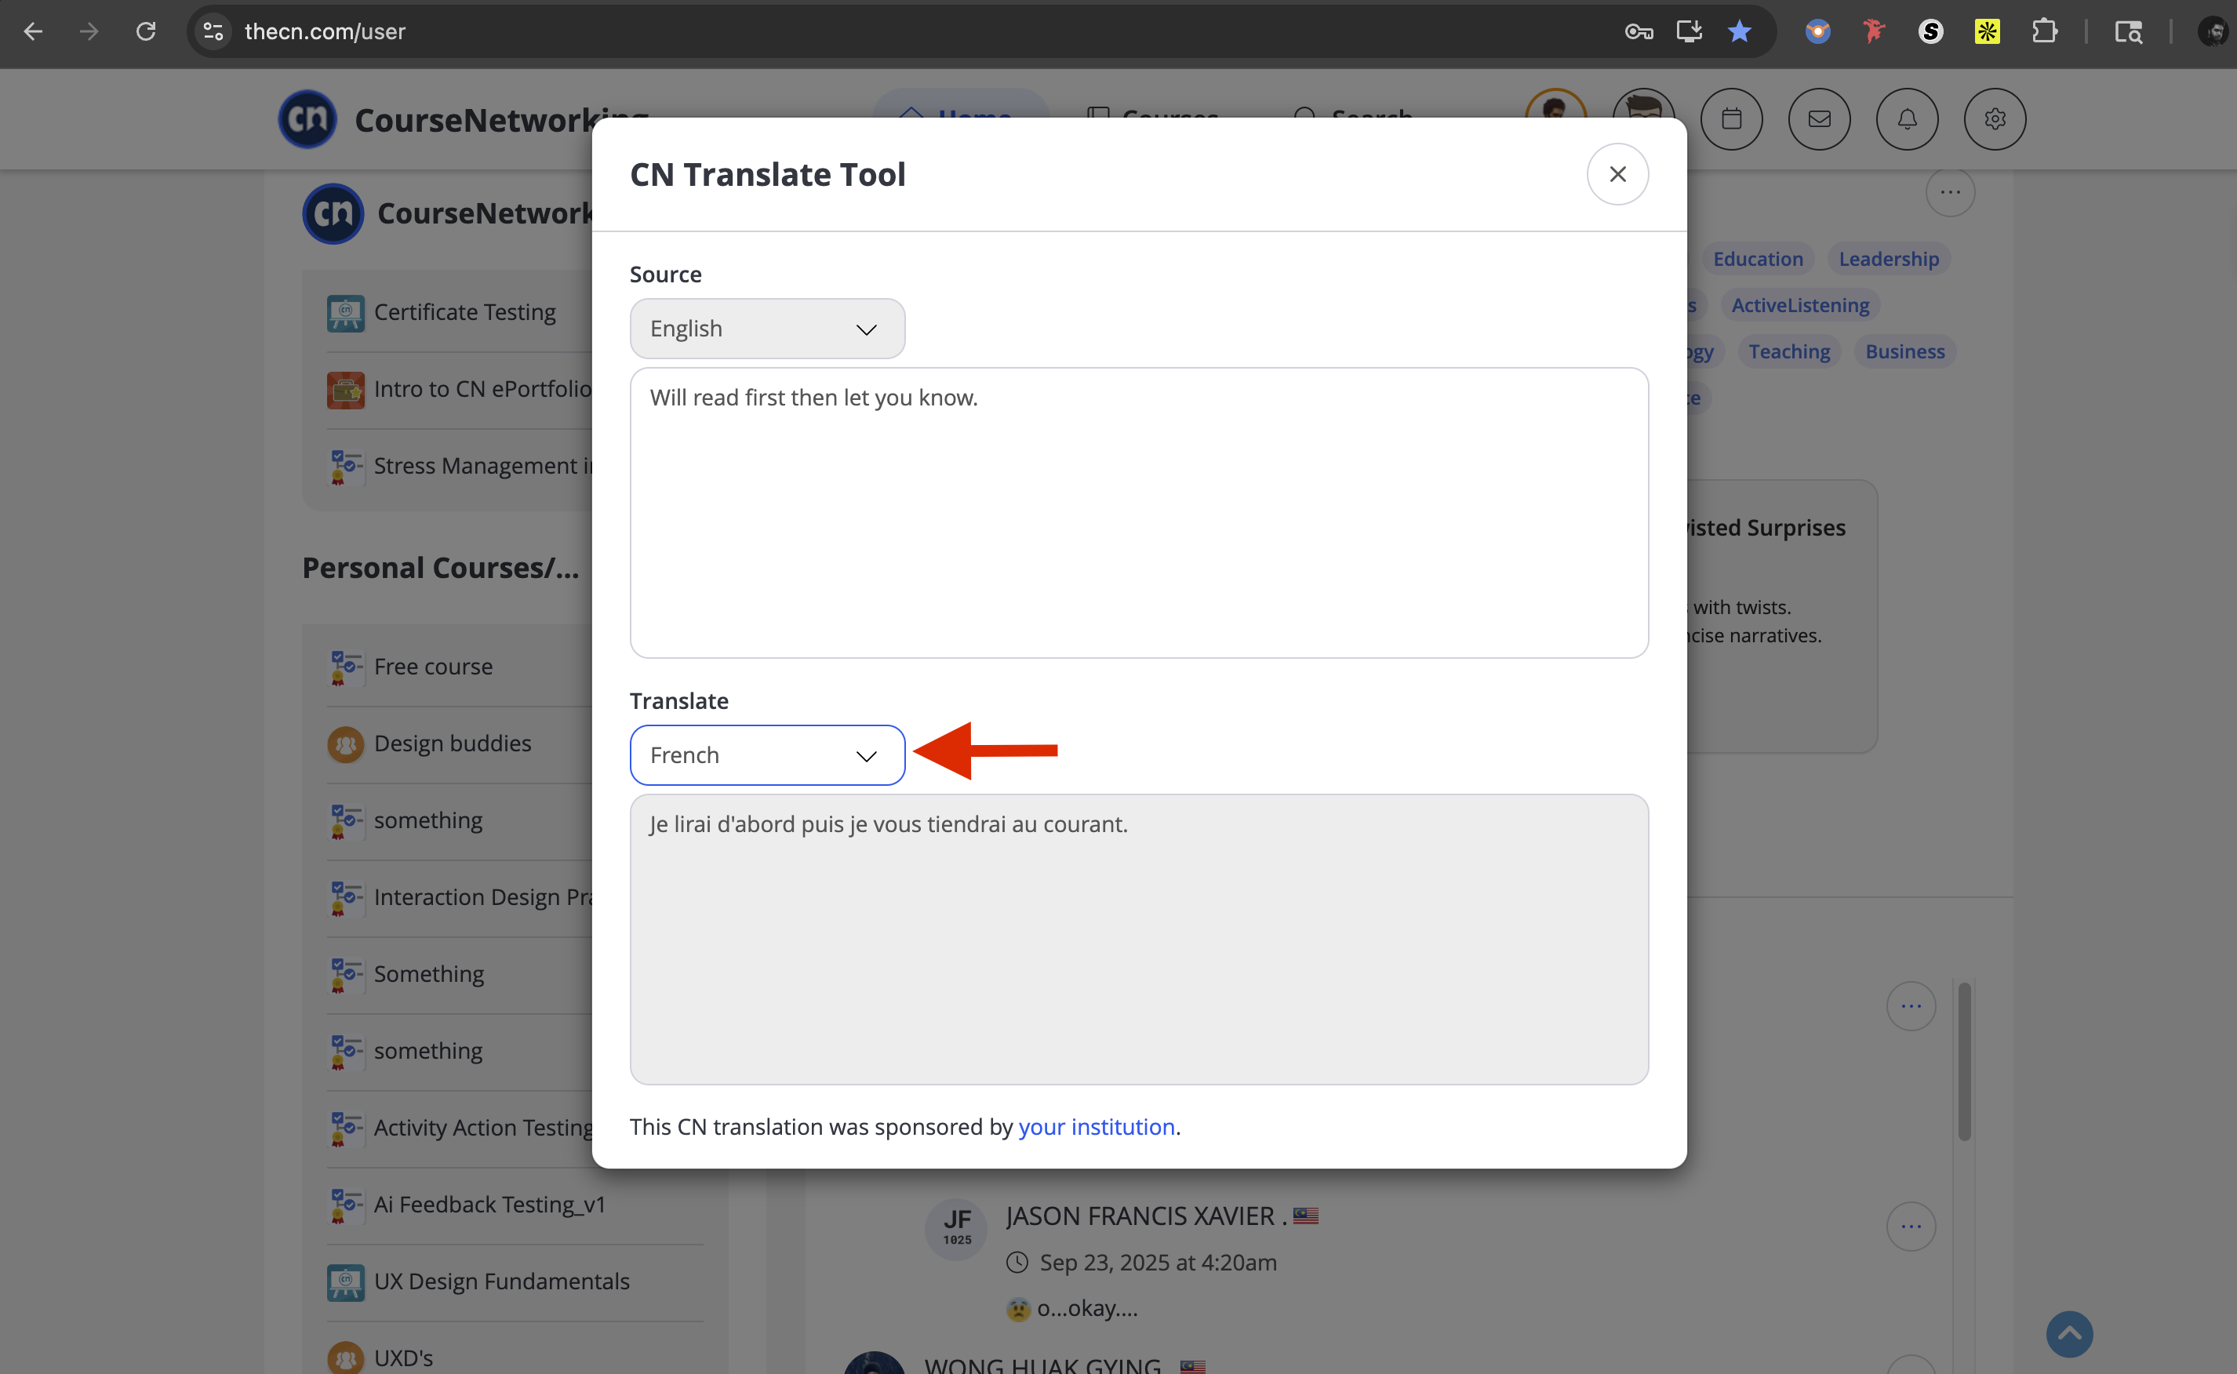Open the settings gear icon in header
Viewport: 2237px width, 1374px height.
click(1995, 118)
